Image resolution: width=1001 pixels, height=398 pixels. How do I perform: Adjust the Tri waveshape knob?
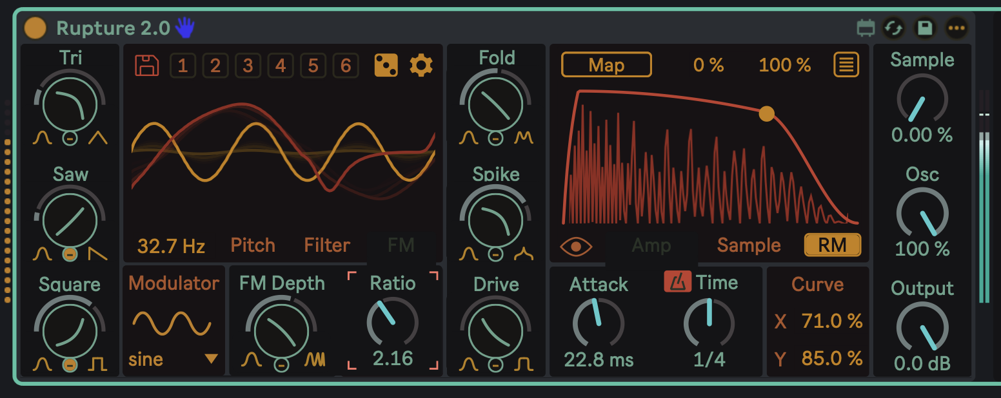(x=70, y=104)
